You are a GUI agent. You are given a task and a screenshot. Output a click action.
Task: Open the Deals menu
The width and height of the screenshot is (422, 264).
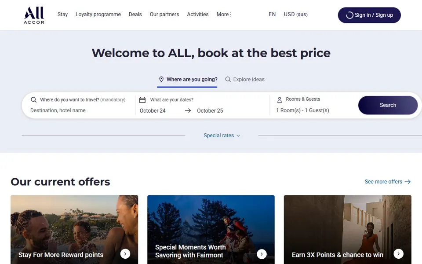click(135, 14)
